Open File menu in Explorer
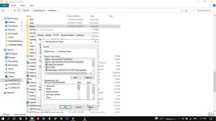The width and height of the screenshot is (216, 121). coord(4,5)
